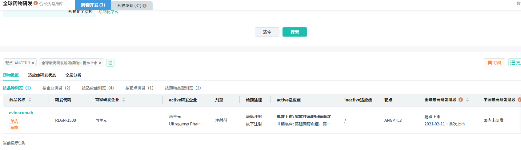Remove the 批准上市 stage filter tag
Image resolution: width=521 pixels, height=150 pixels.
[x=100, y=63]
